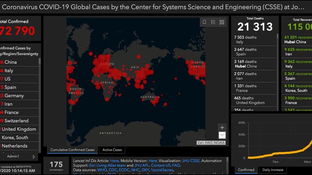Select Switzerland in confirmed cases list
Screen dimensions: 312x175
click(19, 121)
